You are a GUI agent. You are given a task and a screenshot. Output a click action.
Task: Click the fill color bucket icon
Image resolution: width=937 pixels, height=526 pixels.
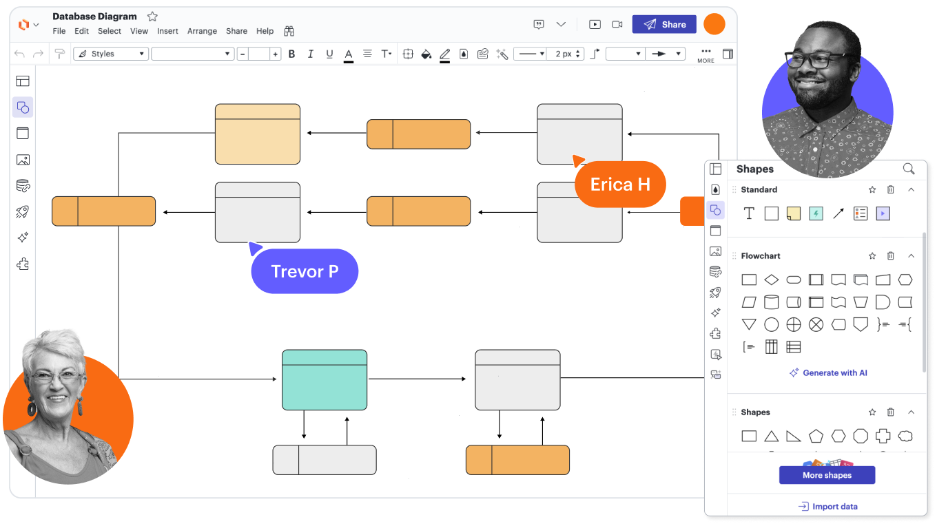pos(426,54)
